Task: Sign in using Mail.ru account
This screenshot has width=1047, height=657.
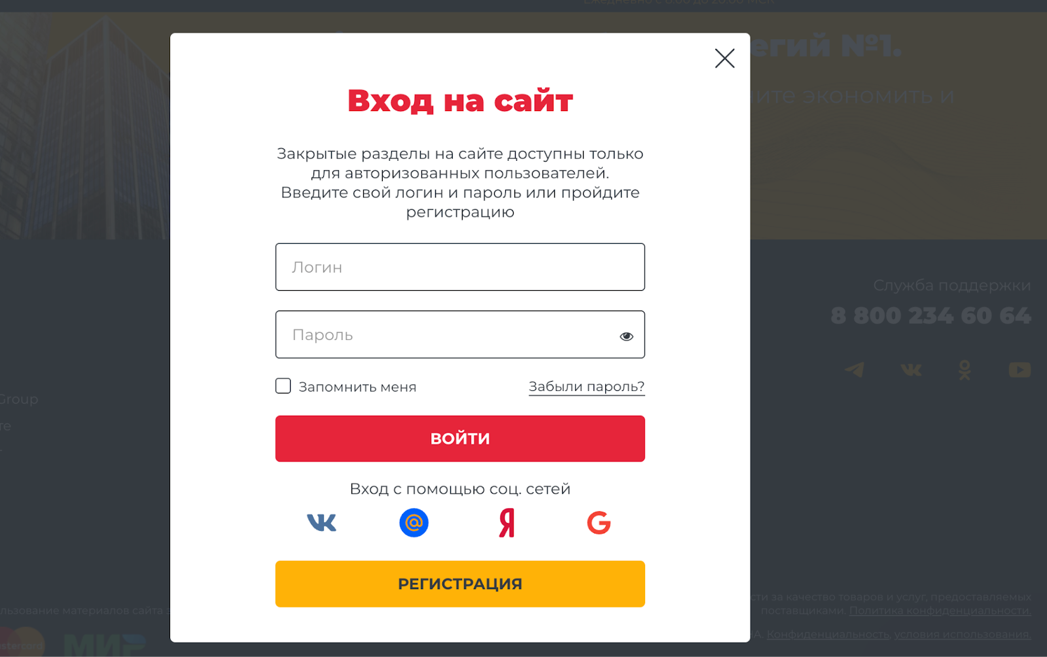Action: [x=413, y=522]
